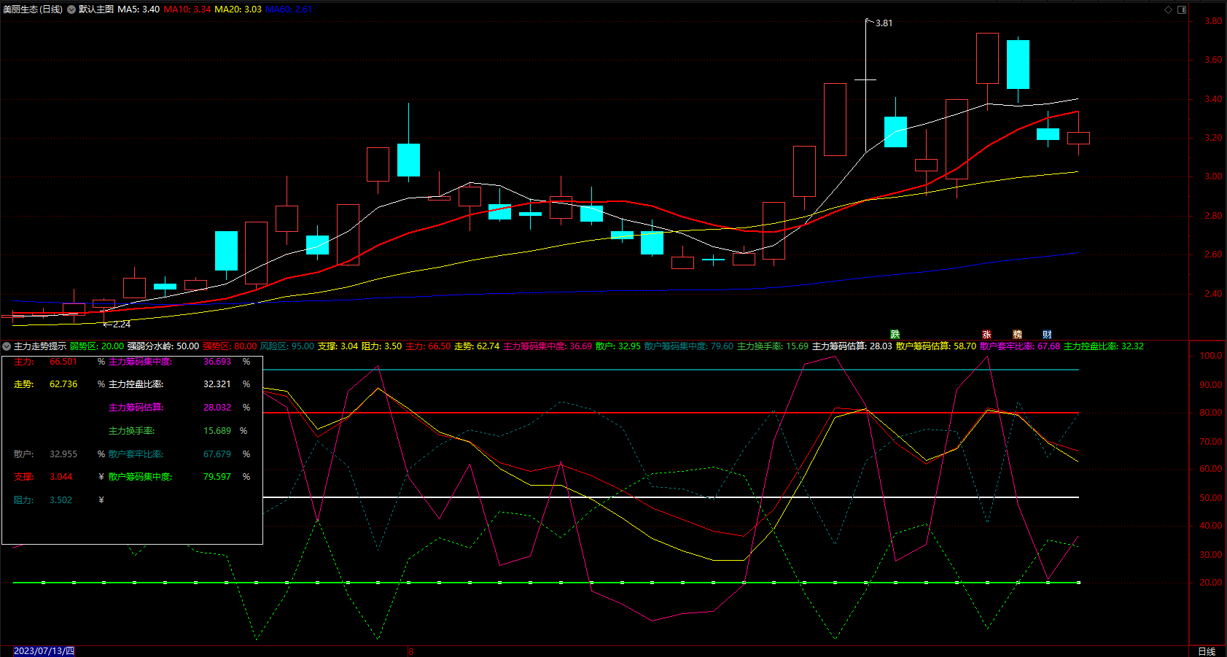Click the MA20 moving average label

pyautogui.click(x=238, y=9)
